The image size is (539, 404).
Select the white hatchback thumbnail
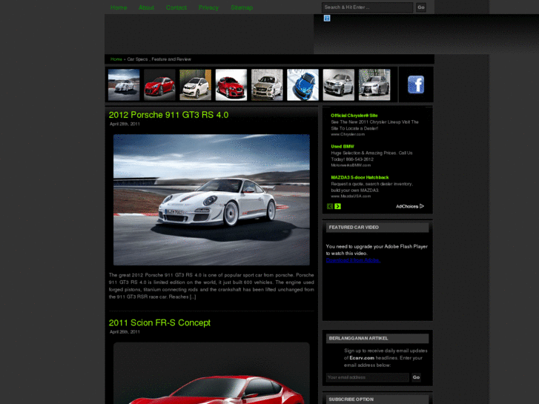click(x=195, y=85)
